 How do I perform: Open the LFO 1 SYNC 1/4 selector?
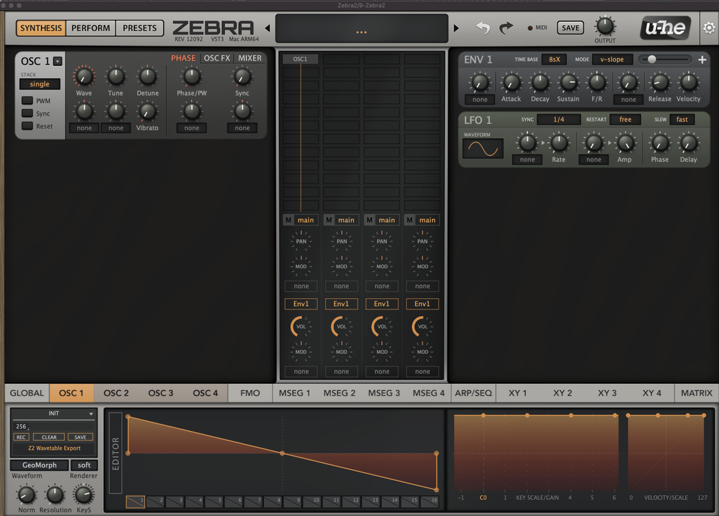tap(558, 119)
